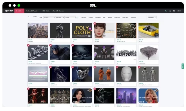The width and height of the screenshot is (186, 111).
Task: Expand the for Business menu
Action: pyautogui.click(x=59, y=11)
